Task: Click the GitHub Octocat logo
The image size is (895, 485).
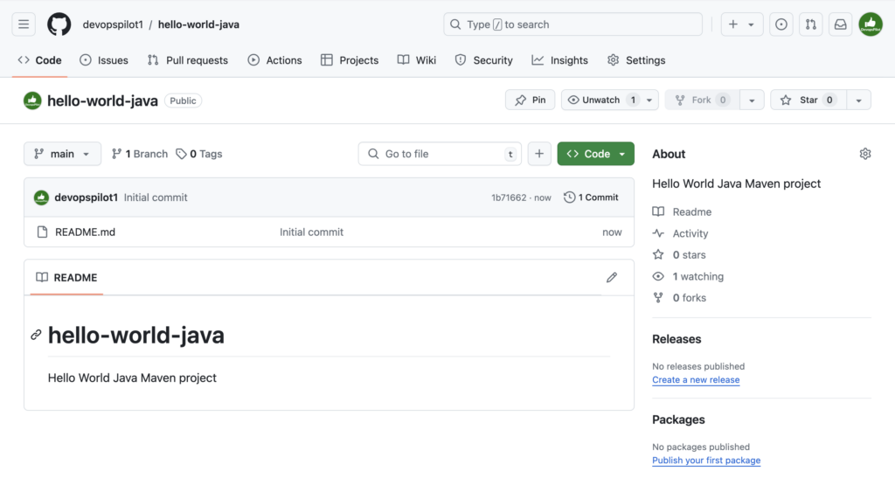Action: (x=59, y=24)
